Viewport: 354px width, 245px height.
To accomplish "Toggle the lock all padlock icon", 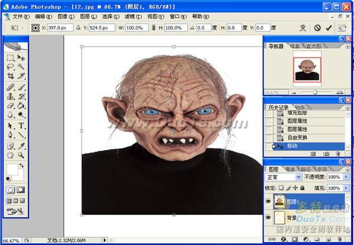I will (303, 188).
